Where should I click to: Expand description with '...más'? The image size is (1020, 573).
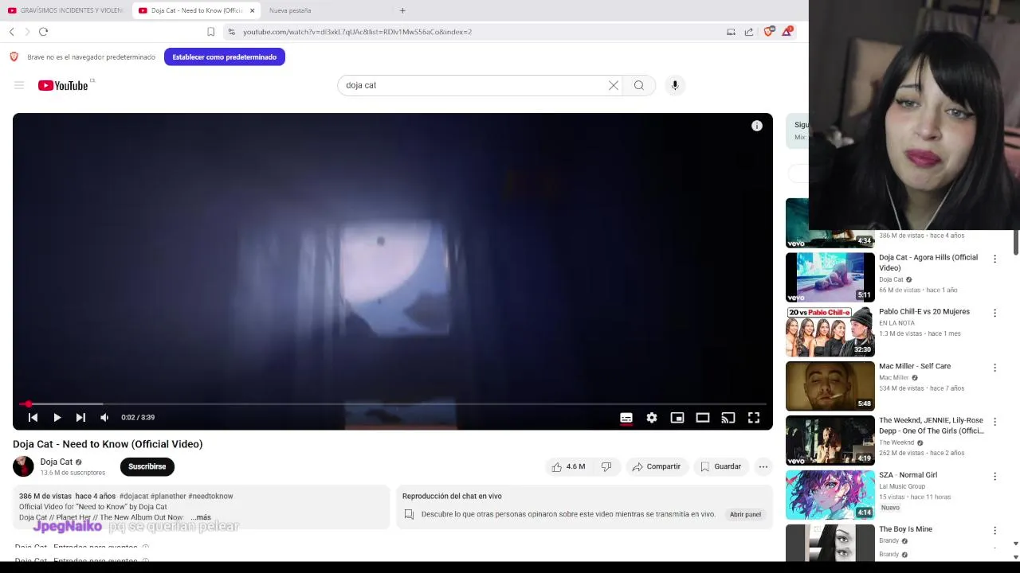(201, 517)
